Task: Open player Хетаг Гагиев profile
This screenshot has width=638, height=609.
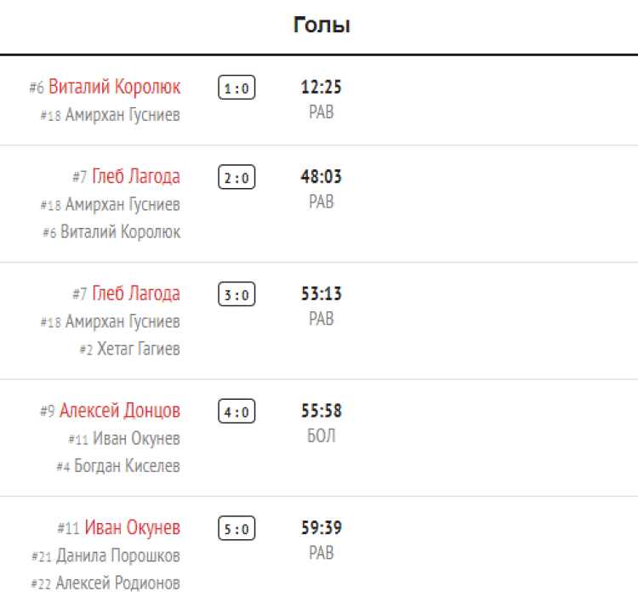Action: point(139,349)
